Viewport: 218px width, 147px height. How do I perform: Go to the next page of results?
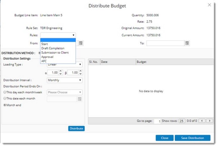pos(210,121)
